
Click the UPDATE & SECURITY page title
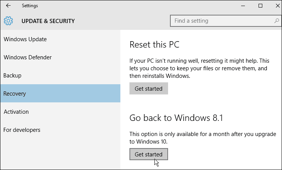[x=48, y=21]
